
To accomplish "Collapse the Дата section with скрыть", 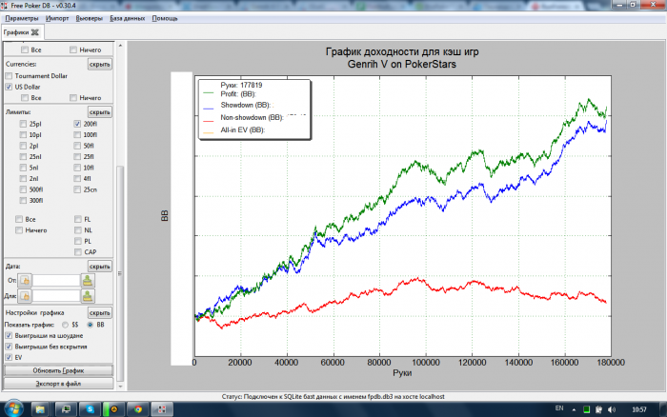I will tap(100, 266).
